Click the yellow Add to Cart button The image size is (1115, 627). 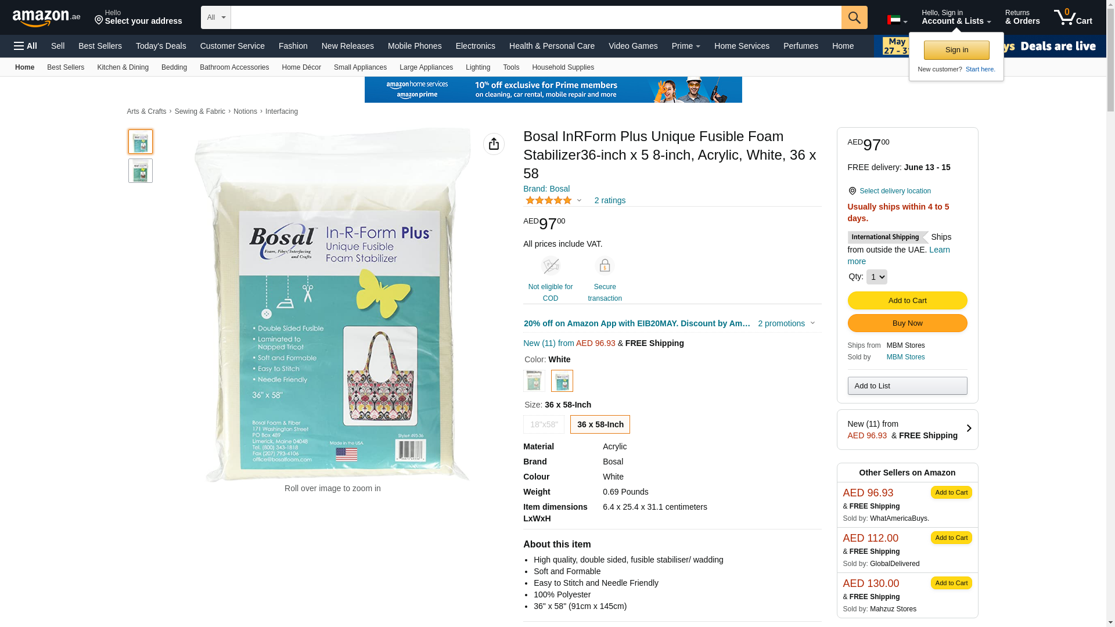pos(907,300)
